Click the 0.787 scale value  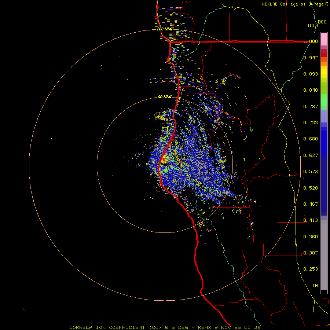coord(311,106)
